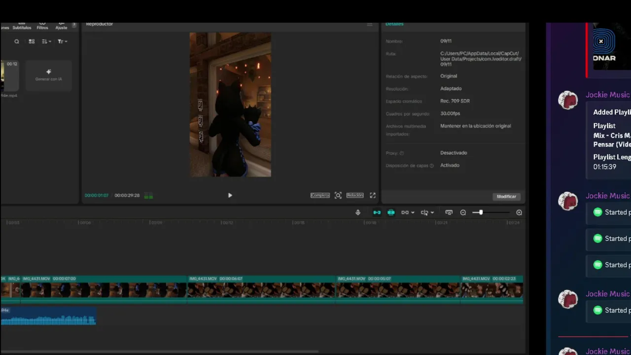
Task: Open the Reproductor panel menu icon
Action: tap(370, 24)
